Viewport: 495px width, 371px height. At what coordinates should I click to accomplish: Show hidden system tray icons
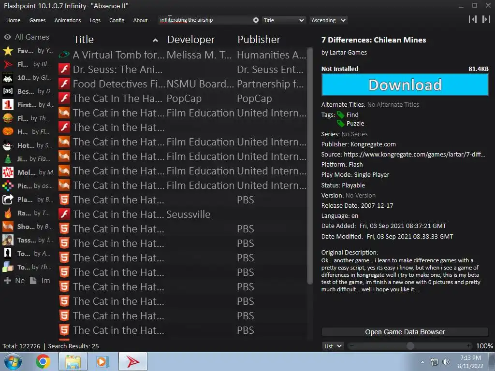pos(422,362)
